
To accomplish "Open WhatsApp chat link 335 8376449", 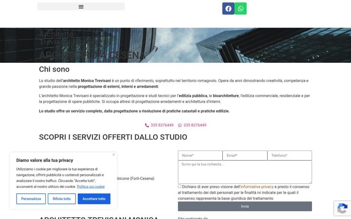I will [x=192, y=125].
